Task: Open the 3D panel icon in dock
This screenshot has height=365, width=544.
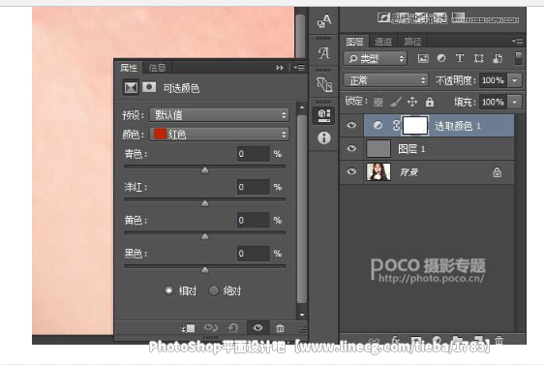Action: coord(324,84)
